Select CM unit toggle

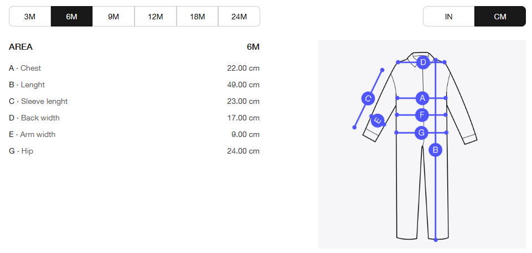coord(500,16)
